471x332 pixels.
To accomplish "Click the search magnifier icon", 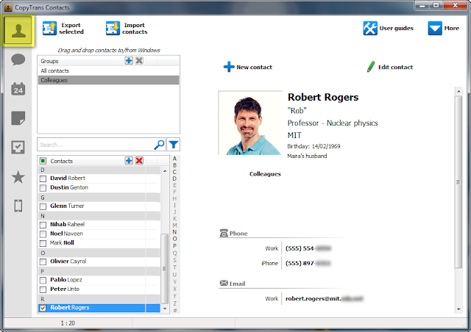I will point(159,145).
